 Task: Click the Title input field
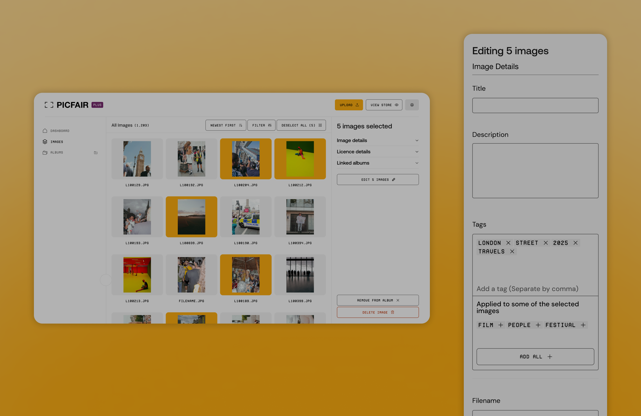pyautogui.click(x=535, y=105)
